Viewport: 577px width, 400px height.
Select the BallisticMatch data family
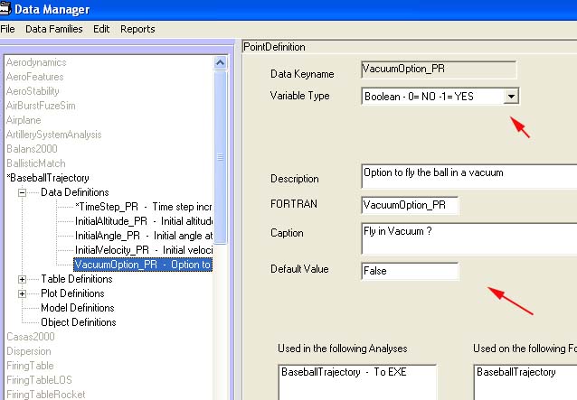click(35, 163)
